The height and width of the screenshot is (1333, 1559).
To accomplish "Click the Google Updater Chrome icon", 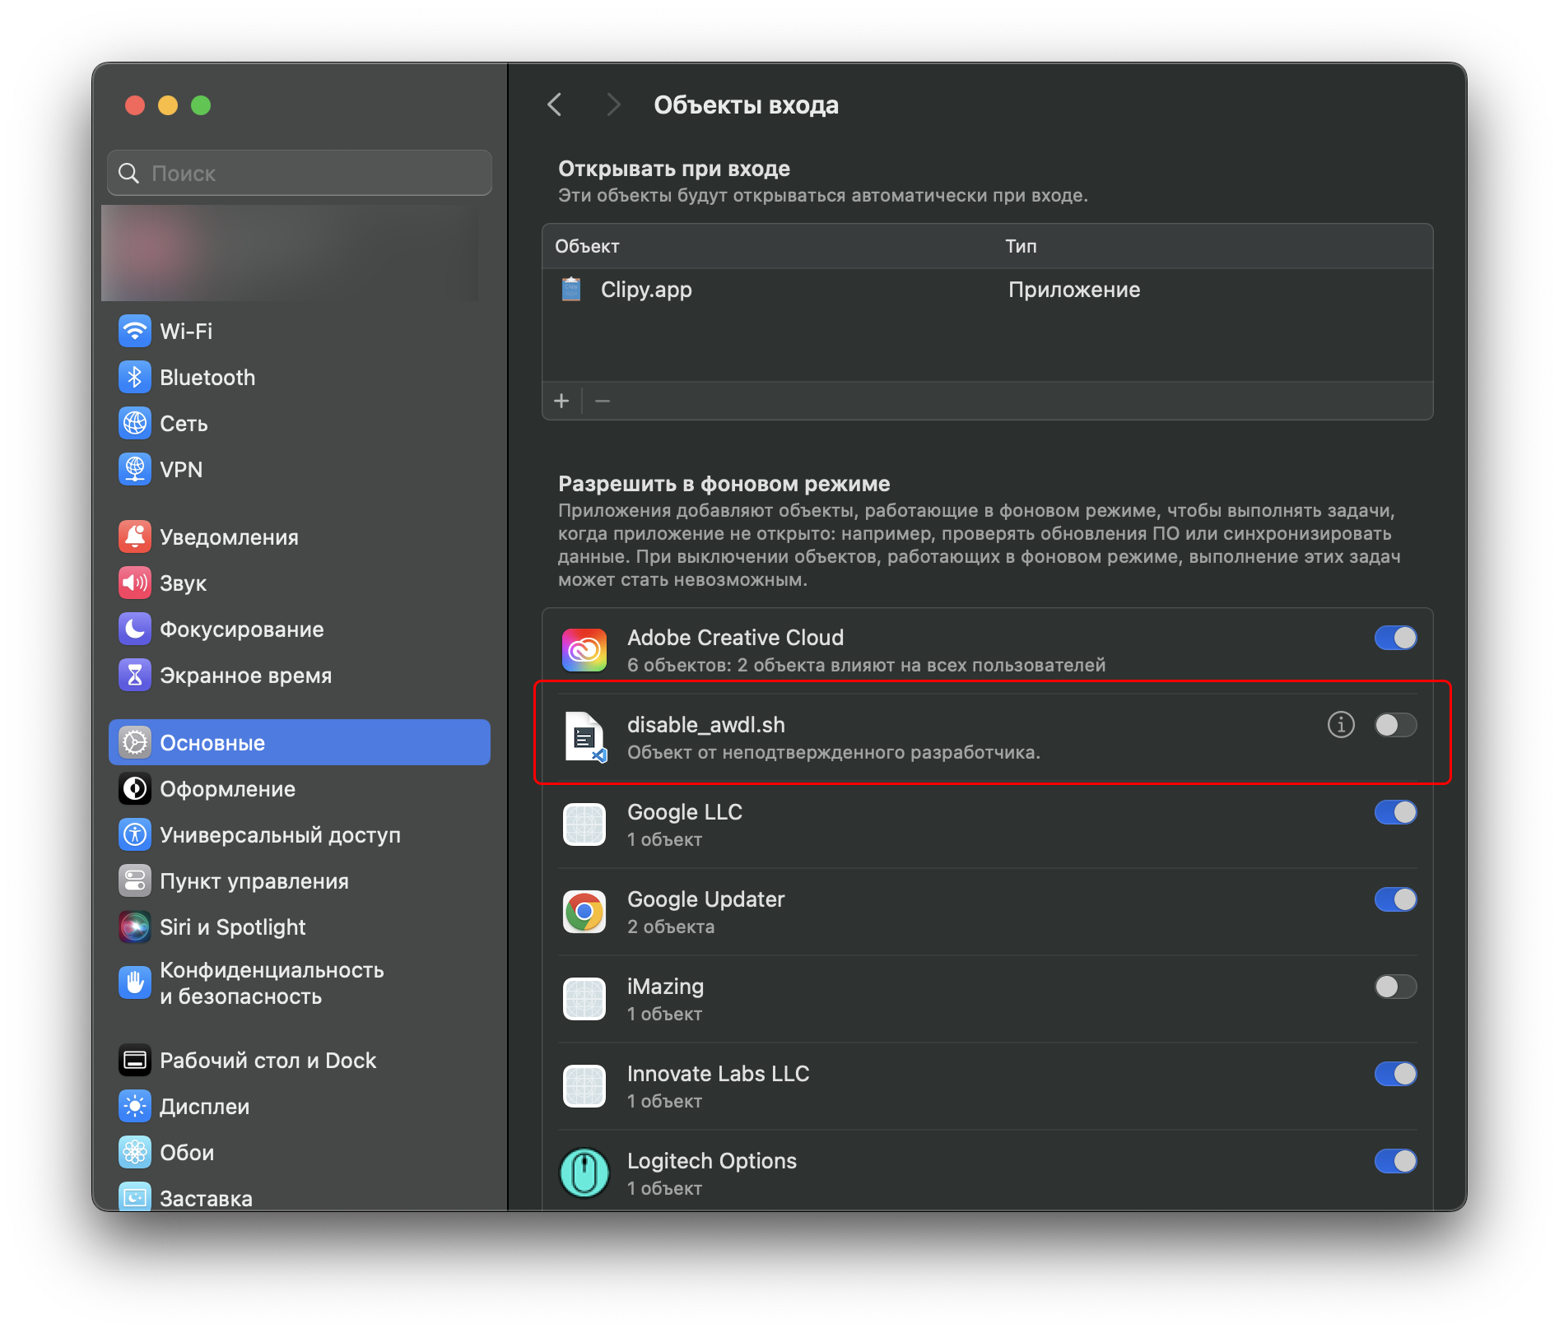I will 584,912.
